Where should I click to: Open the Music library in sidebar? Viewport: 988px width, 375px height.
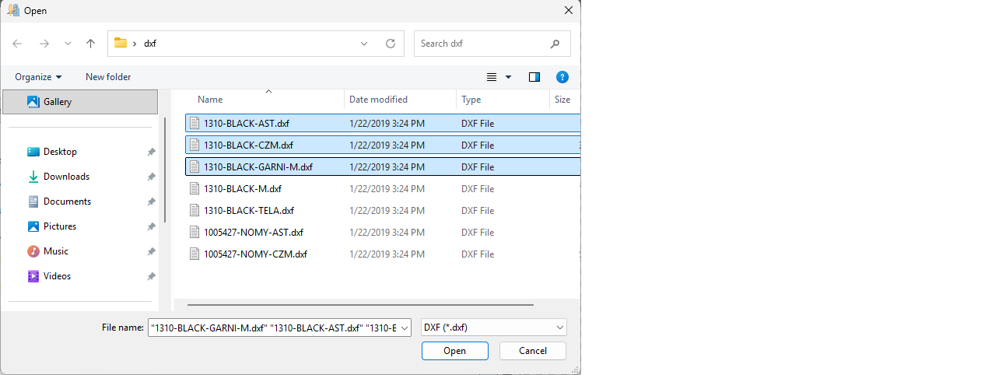point(56,251)
